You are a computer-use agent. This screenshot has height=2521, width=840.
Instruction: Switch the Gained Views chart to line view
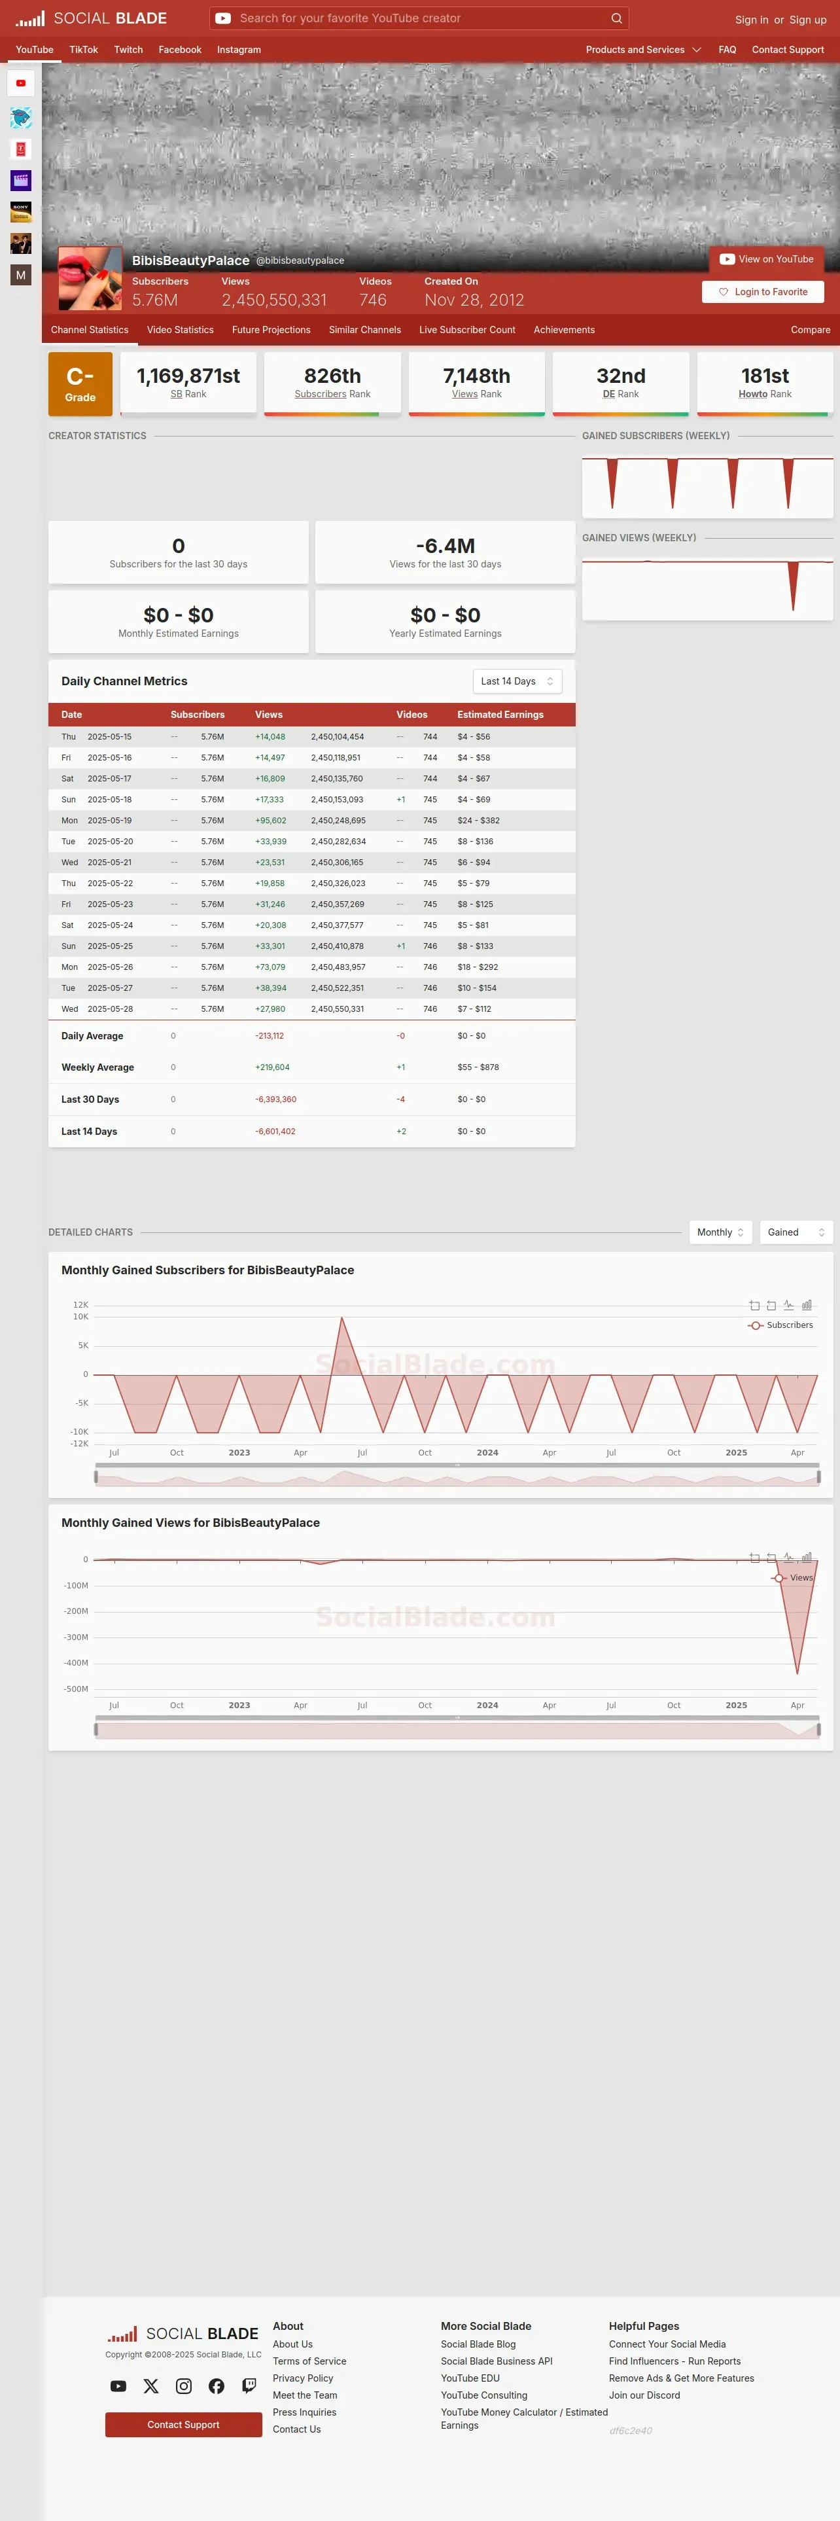(x=789, y=1558)
